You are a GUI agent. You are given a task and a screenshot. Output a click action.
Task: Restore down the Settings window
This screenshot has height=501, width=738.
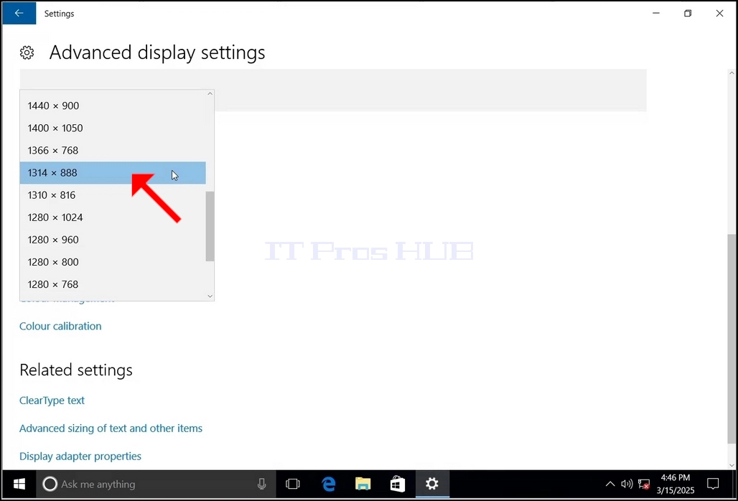point(688,13)
